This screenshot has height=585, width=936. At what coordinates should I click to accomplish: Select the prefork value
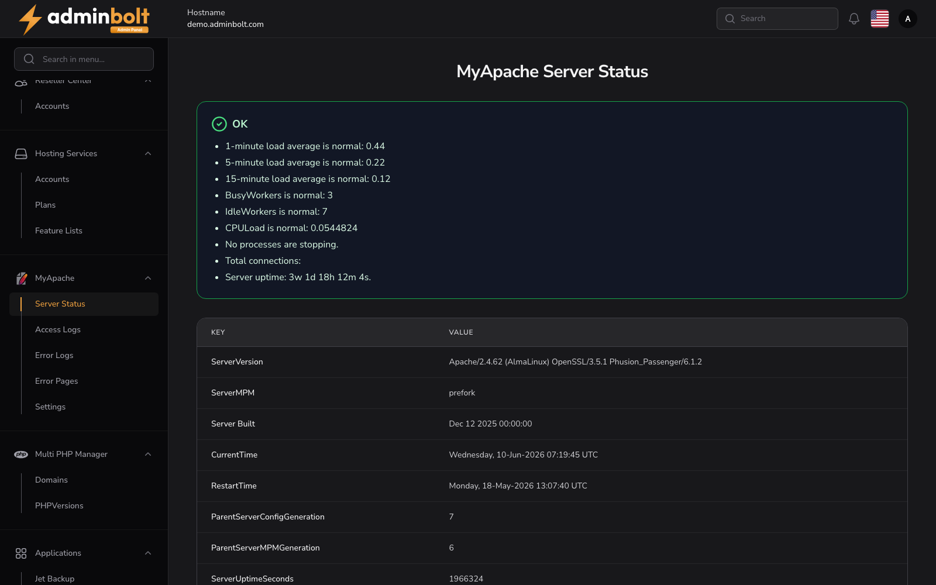[x=462, y=393]
